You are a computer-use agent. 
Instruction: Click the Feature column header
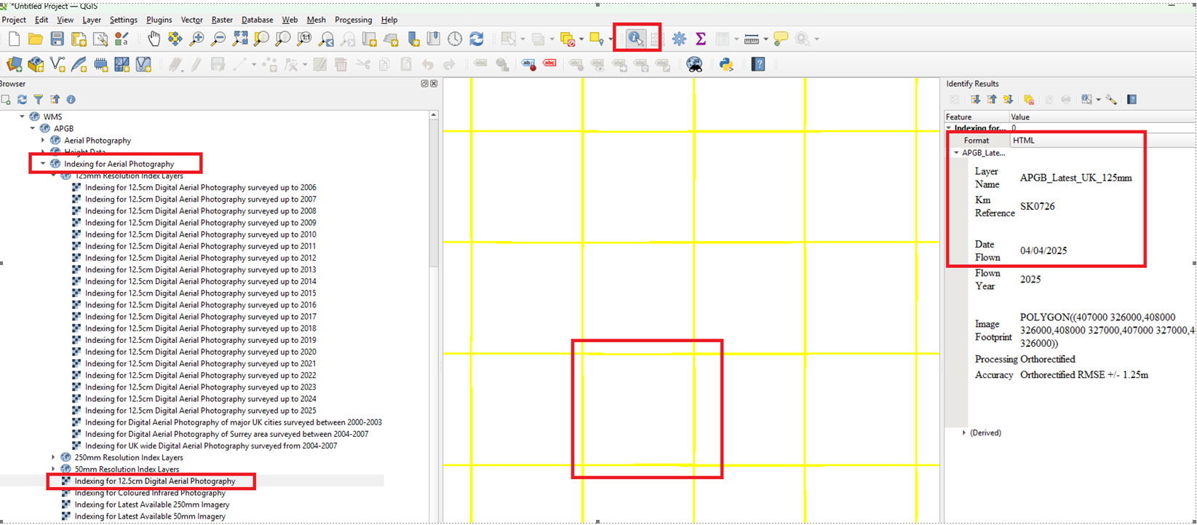click(x=977, y=117)
